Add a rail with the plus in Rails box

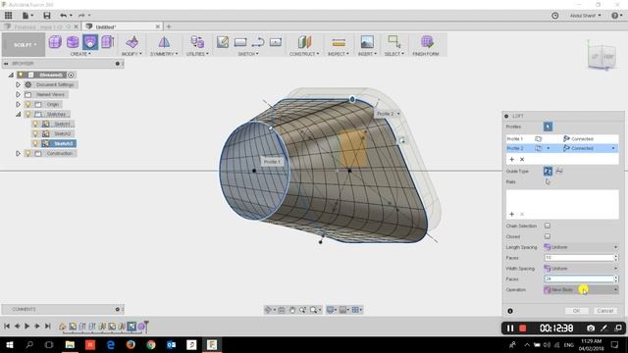pyautogui.click(x=512, y=214)
